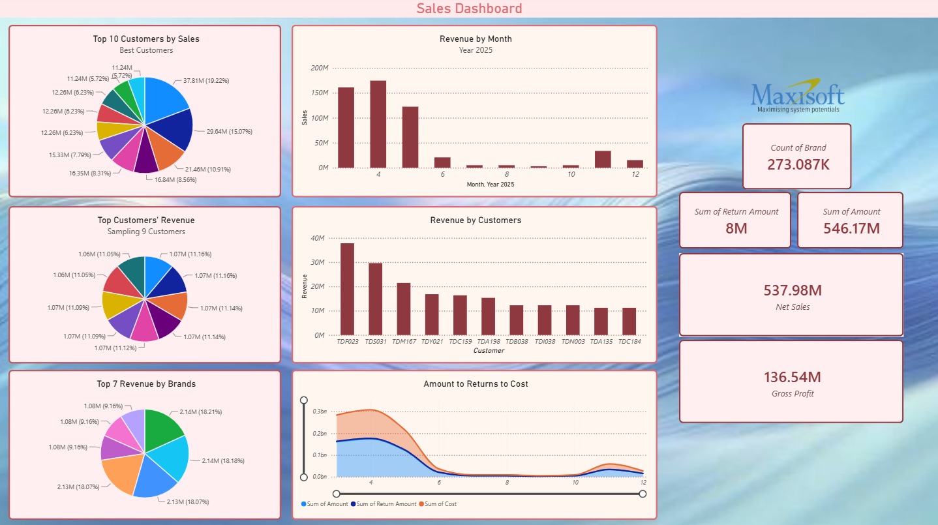This screenshot has width=938, height=525.
Task: Select the month 6 bar in Revenue by Month
Action: point(442,162)
